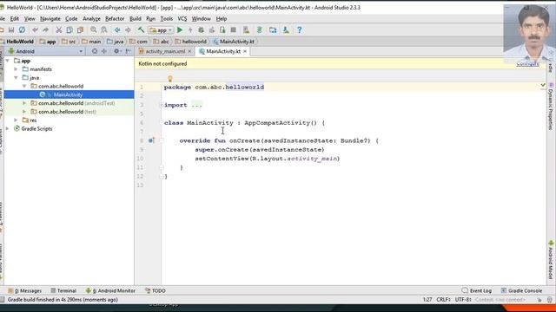Expand com.abc.helloworld (androidTest) node
Screen dimensions: 556x312
click(x=24, y=103)
